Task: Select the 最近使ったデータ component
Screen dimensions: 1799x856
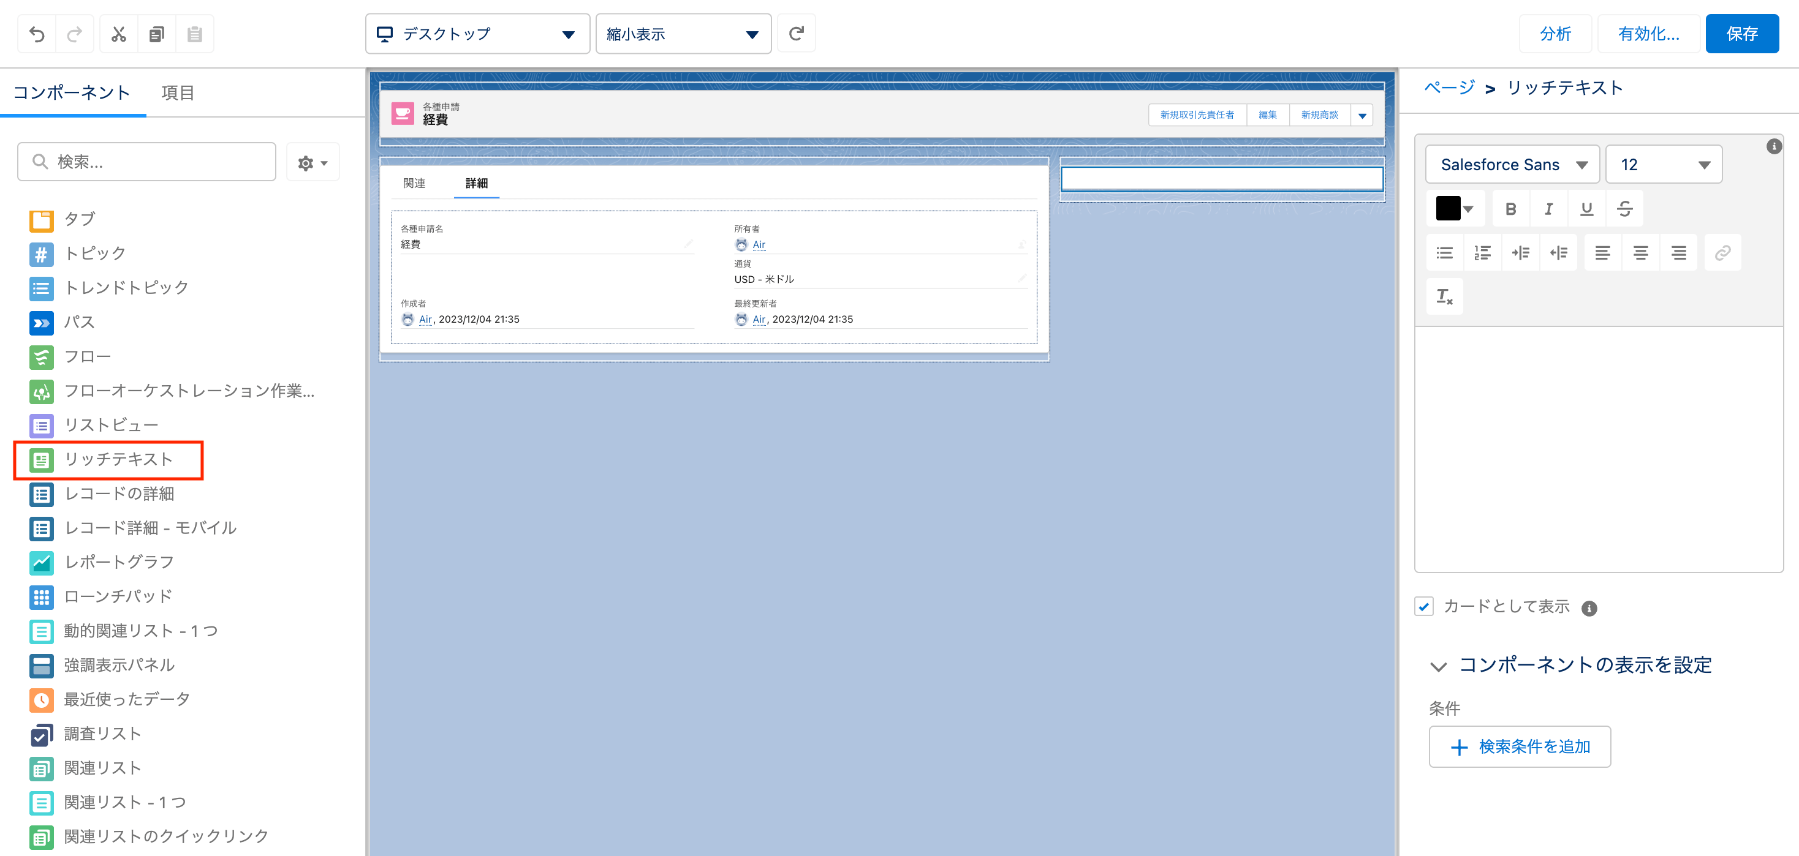Action: 110,700
